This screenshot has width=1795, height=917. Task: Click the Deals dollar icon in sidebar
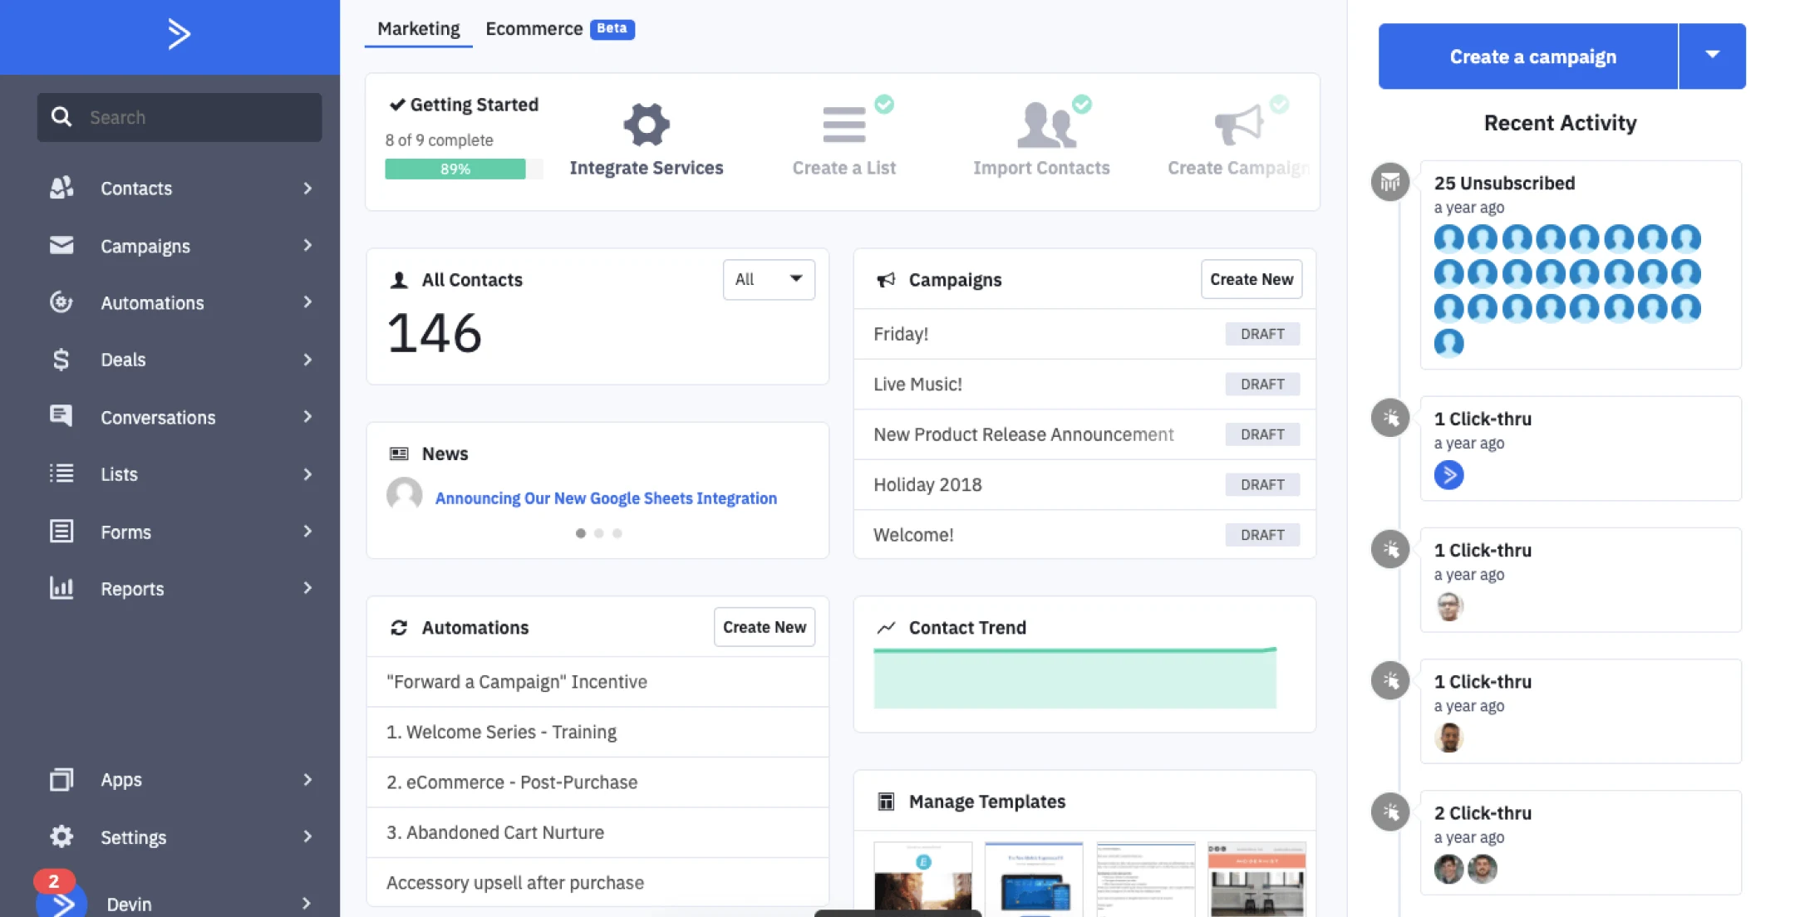click(x=61, y=359)
